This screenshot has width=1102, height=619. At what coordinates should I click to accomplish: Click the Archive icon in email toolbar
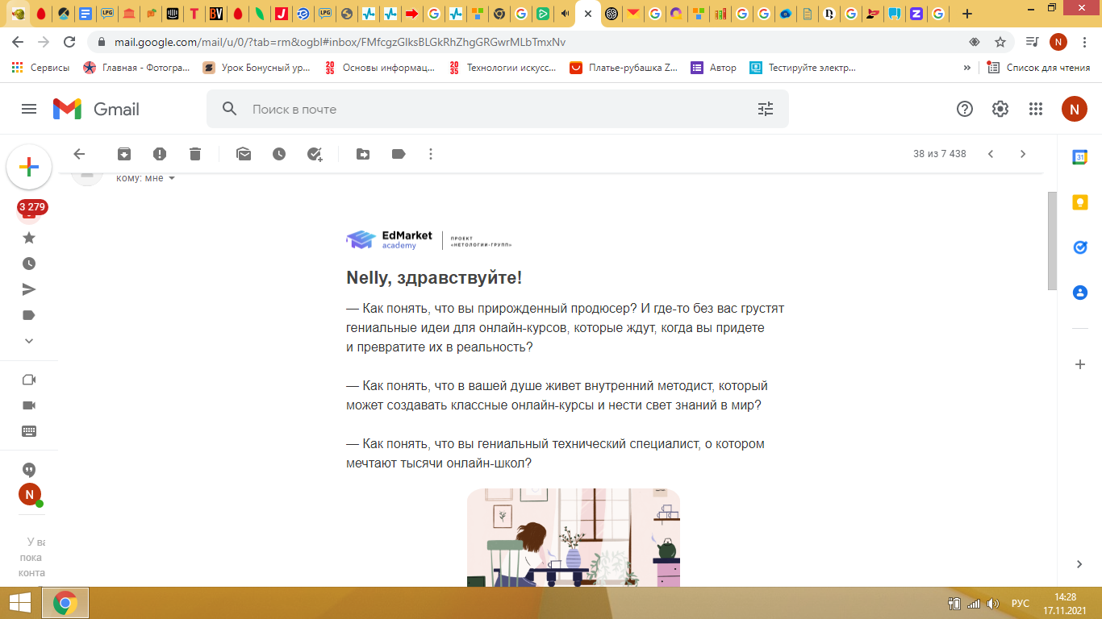pyautogui.click(x=123, y=154)
